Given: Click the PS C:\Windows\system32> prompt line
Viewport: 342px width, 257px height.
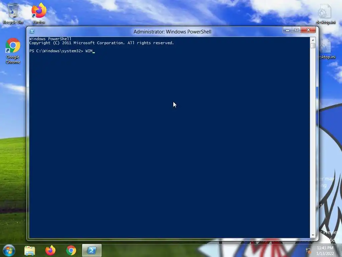Looking at the screenshot, I should pos(62,51).
